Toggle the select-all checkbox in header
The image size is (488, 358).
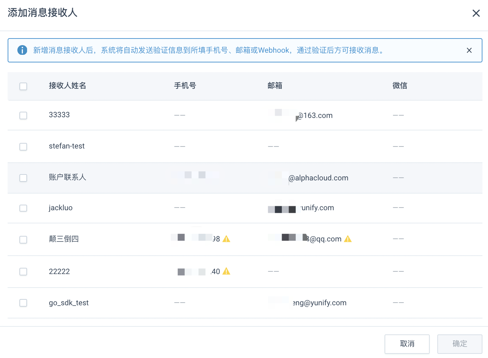tap(23, 86)
